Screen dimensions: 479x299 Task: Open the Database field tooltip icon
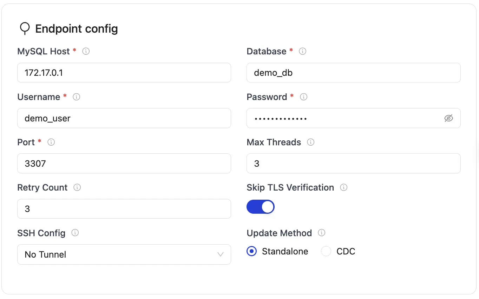tap(302, 51)
